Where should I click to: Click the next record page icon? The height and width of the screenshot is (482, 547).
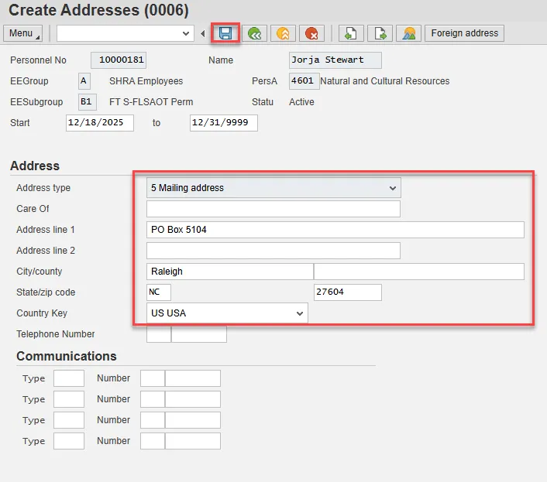click(x=380, y=33)
